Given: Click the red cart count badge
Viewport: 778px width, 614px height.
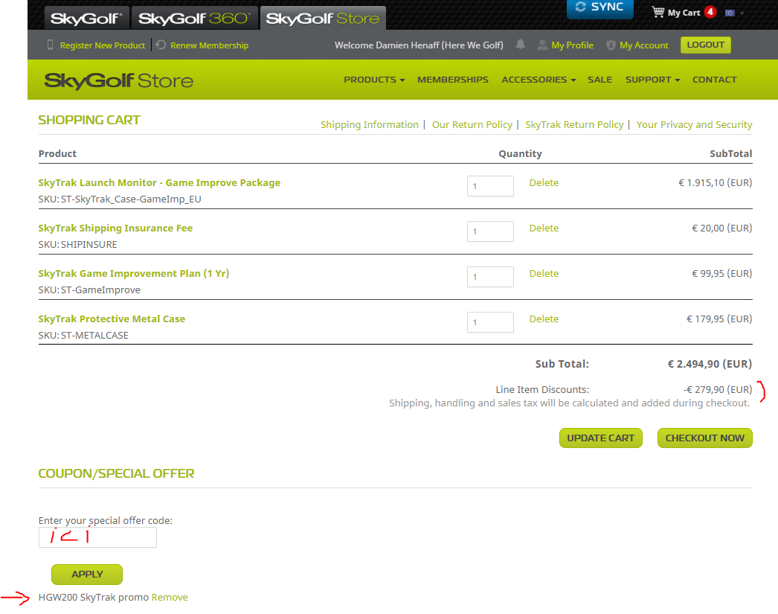Looking at the screenshot, I should click(710, 12).
